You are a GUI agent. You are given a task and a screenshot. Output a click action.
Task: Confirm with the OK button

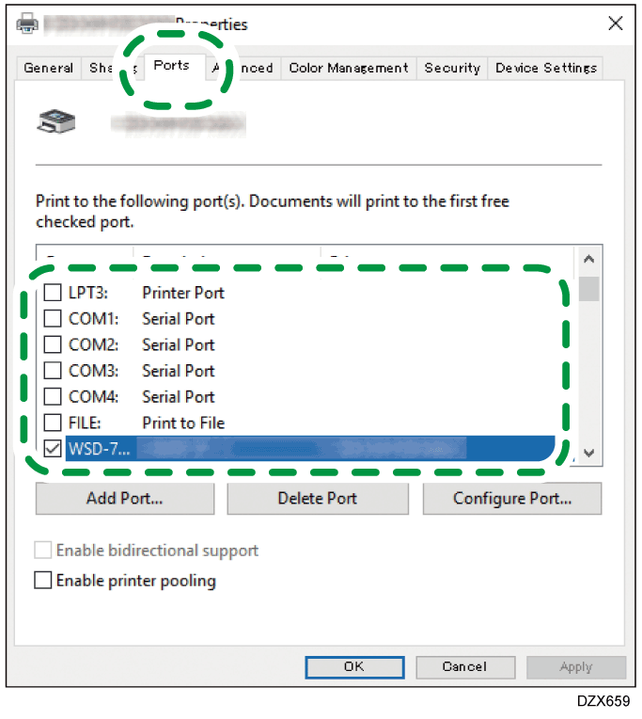point(352,666)
